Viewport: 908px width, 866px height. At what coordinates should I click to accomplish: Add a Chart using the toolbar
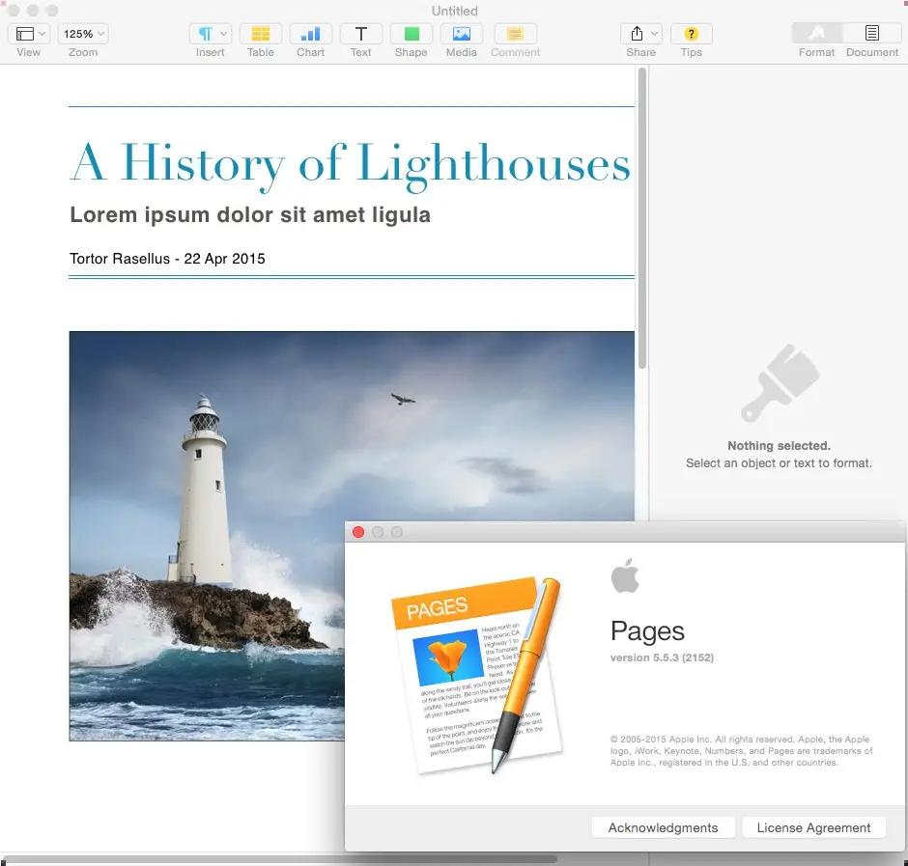pyautogui.click(x=311, y=34)
